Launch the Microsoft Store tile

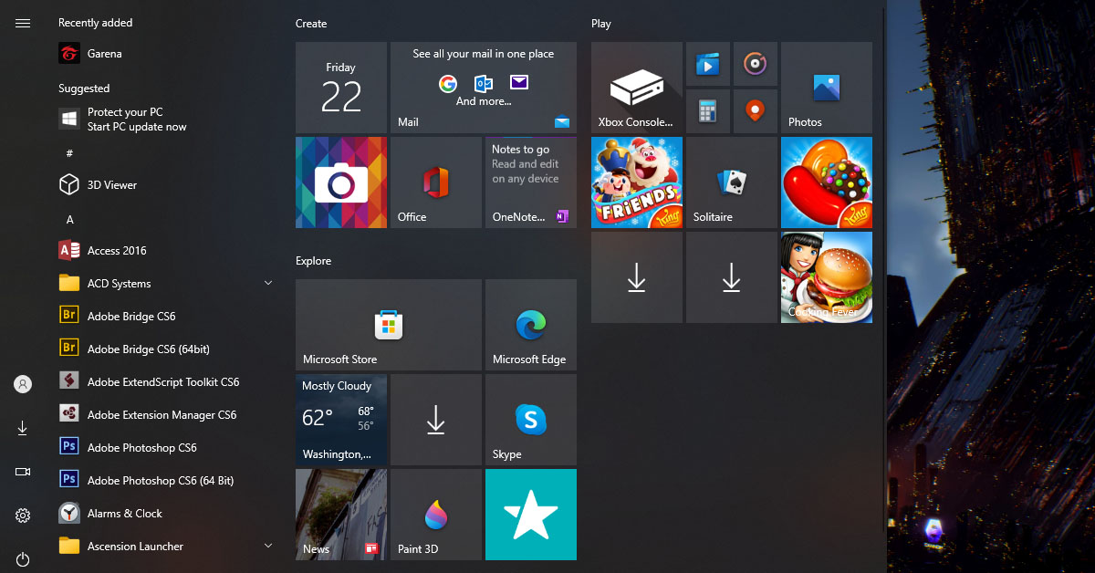coord(389,325)
